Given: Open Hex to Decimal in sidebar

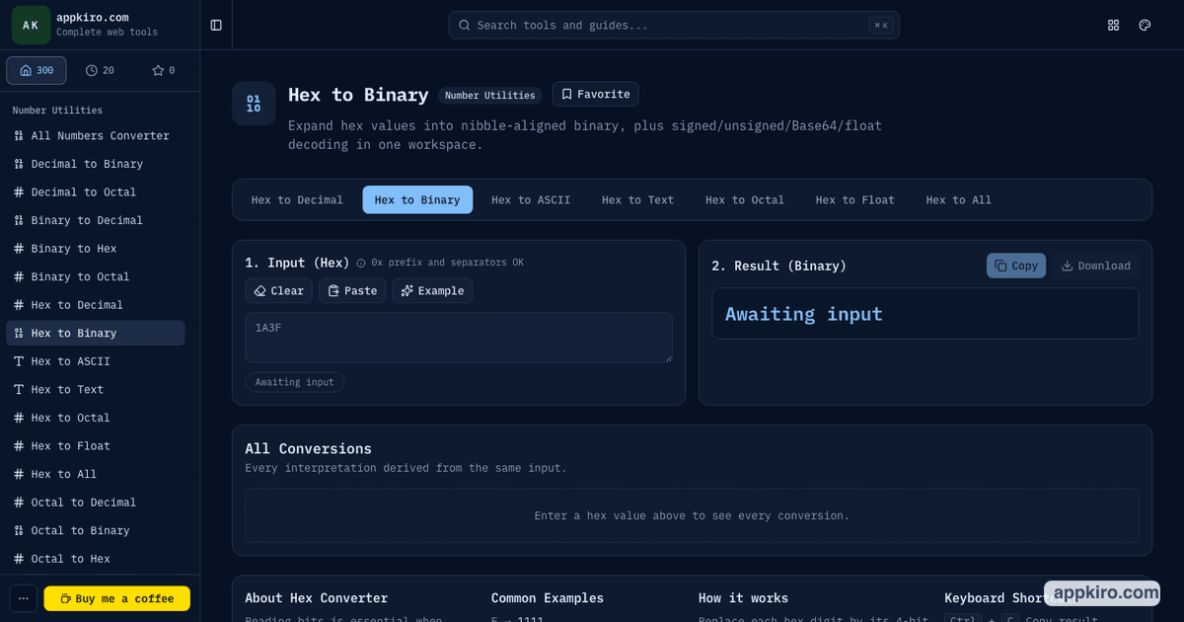Looking at the screenshot, I should tap(96, 304).
